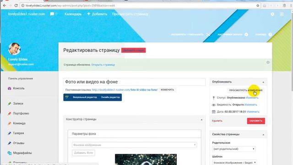Viewport: 293px width, 165px height.
Task: Collapse Конструктор страницы panel
Action: coord(201,120)
